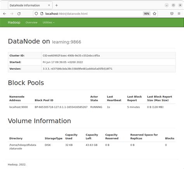Click the Capacity Reserved column header
The width and height of the screenshot is (184, 169).
click(112, 137)
